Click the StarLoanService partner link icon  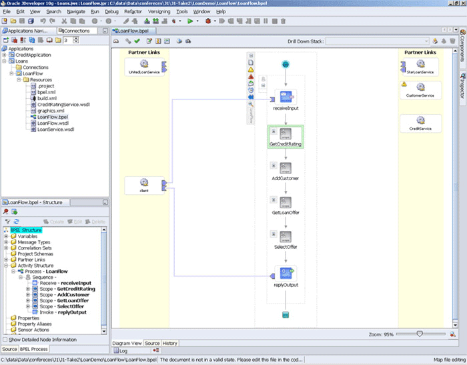[x=420, y=64]
